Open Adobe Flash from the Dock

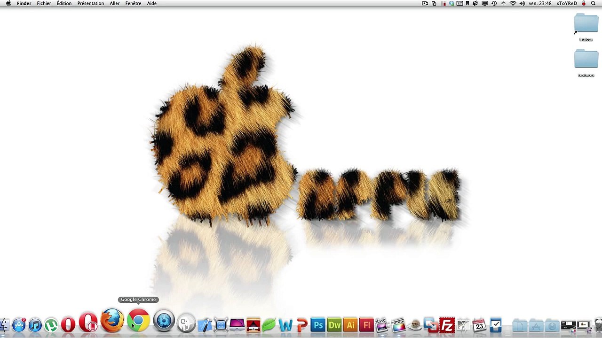coord(366,325)
